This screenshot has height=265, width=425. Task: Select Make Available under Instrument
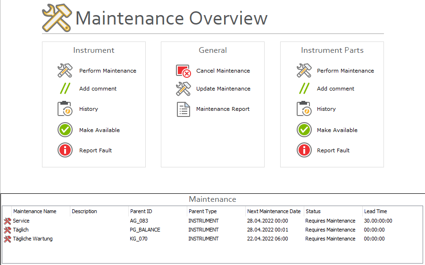(100, 130)
